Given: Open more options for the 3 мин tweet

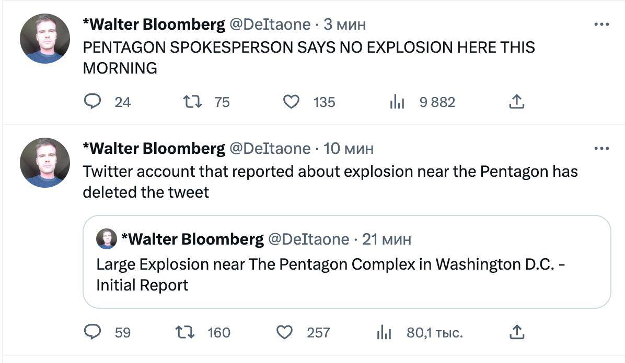Looking at the screenshot, I should 601,24.
